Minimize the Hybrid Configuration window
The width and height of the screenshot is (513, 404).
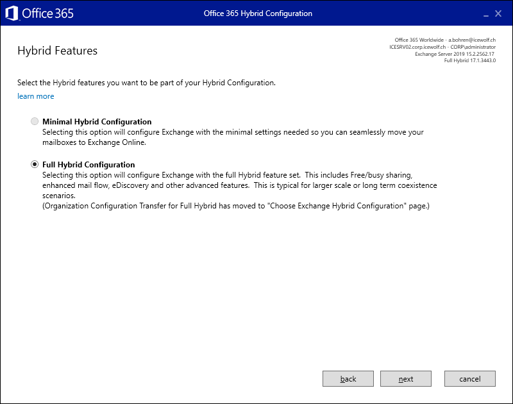tap(486, 14)
